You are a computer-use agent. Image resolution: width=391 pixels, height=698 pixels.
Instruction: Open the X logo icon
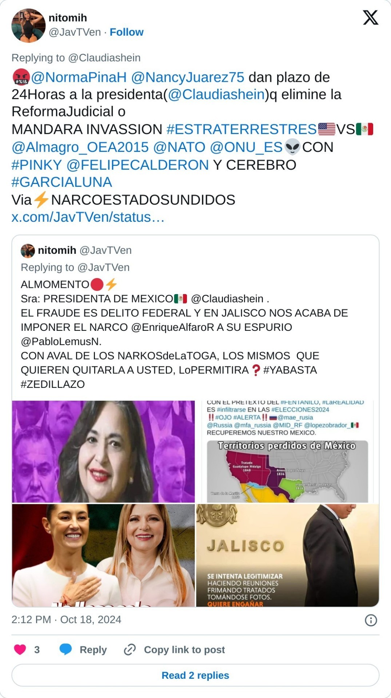click(x=370, y=17)
